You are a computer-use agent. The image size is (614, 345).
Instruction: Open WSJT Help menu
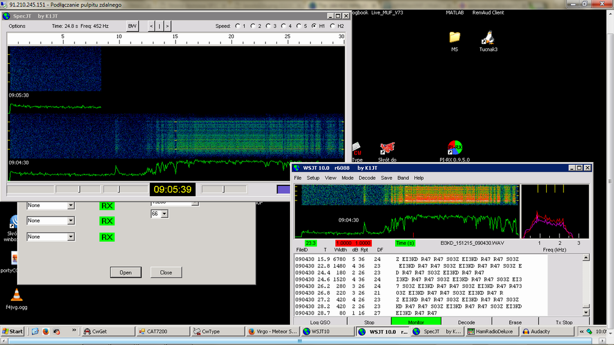click(419, 178)
